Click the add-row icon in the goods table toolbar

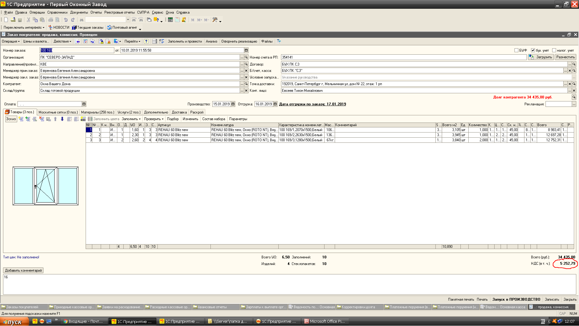[x=21, y=119]
